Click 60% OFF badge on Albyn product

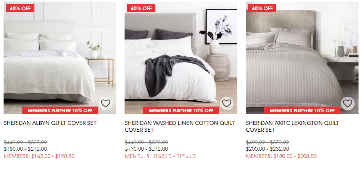20,8
